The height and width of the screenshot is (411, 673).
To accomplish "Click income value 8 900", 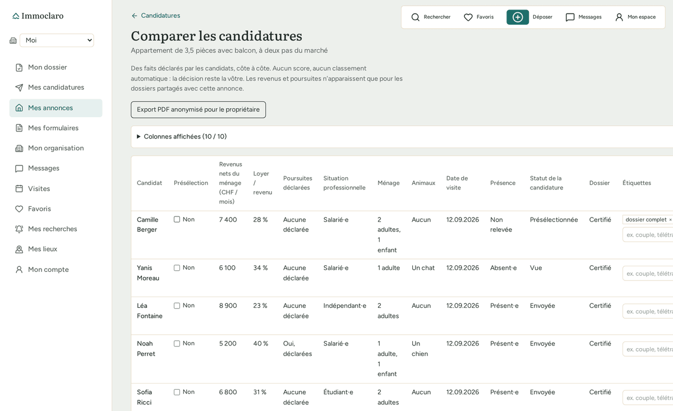I will (228, 306).
